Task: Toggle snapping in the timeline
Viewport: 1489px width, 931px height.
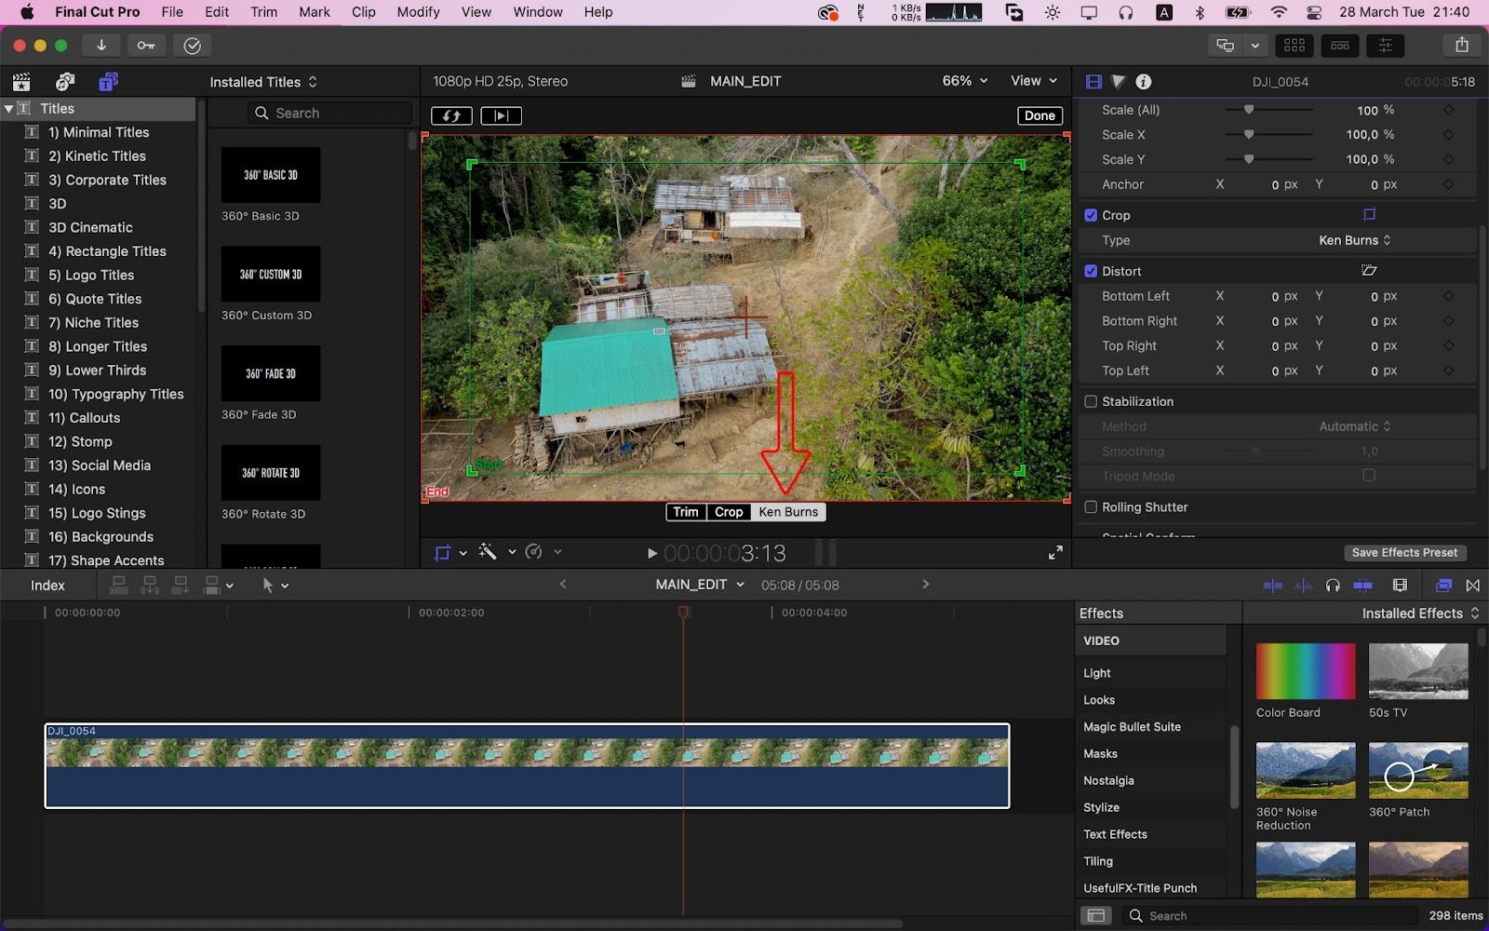Action: [1363, 586]
